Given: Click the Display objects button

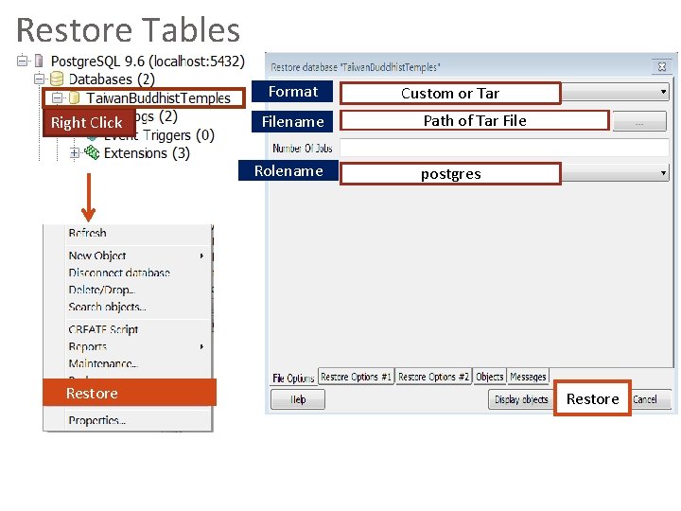Looking at the screenshot, I should [x=521, y=399].
